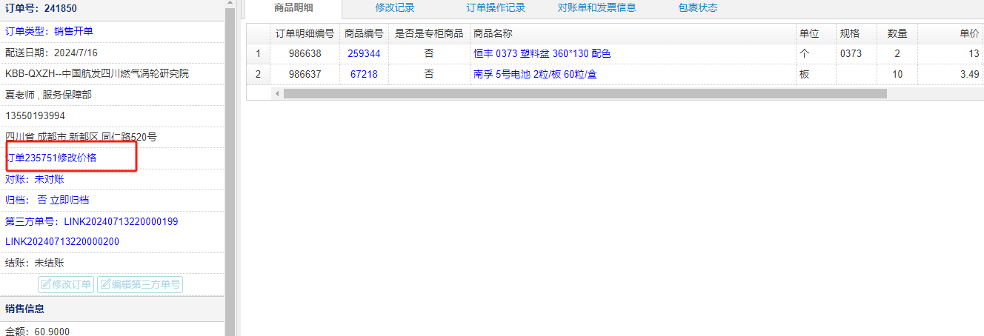Screen dimensions: 984x336
Task: Switch to the 商品明细 tab
Action: [x=293, y=8]
